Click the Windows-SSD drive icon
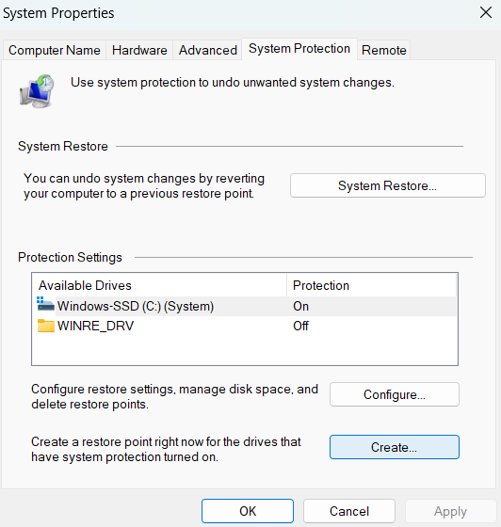Screen dimensions: 501x527 click(x=45, y=304)
